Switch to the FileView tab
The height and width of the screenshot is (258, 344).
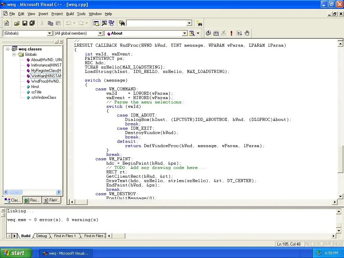tap(52, 200)
